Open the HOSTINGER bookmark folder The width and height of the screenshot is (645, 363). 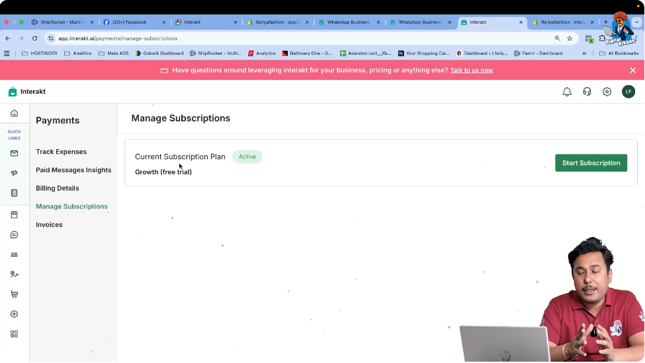(40, 53)
